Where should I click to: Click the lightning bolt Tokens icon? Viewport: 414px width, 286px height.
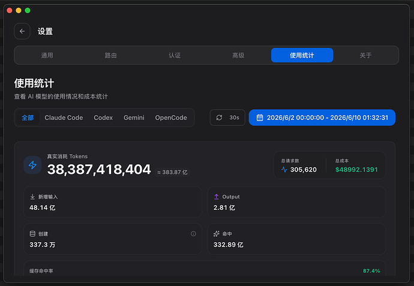(x=32, y=165)
